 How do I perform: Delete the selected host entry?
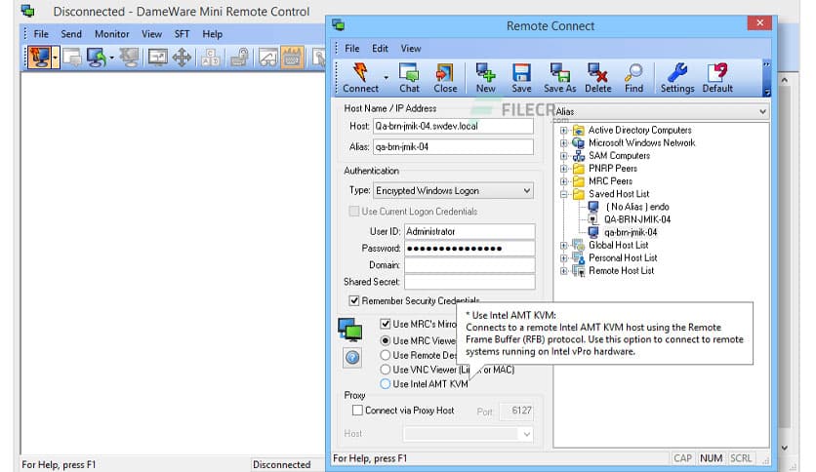[598, 77]
